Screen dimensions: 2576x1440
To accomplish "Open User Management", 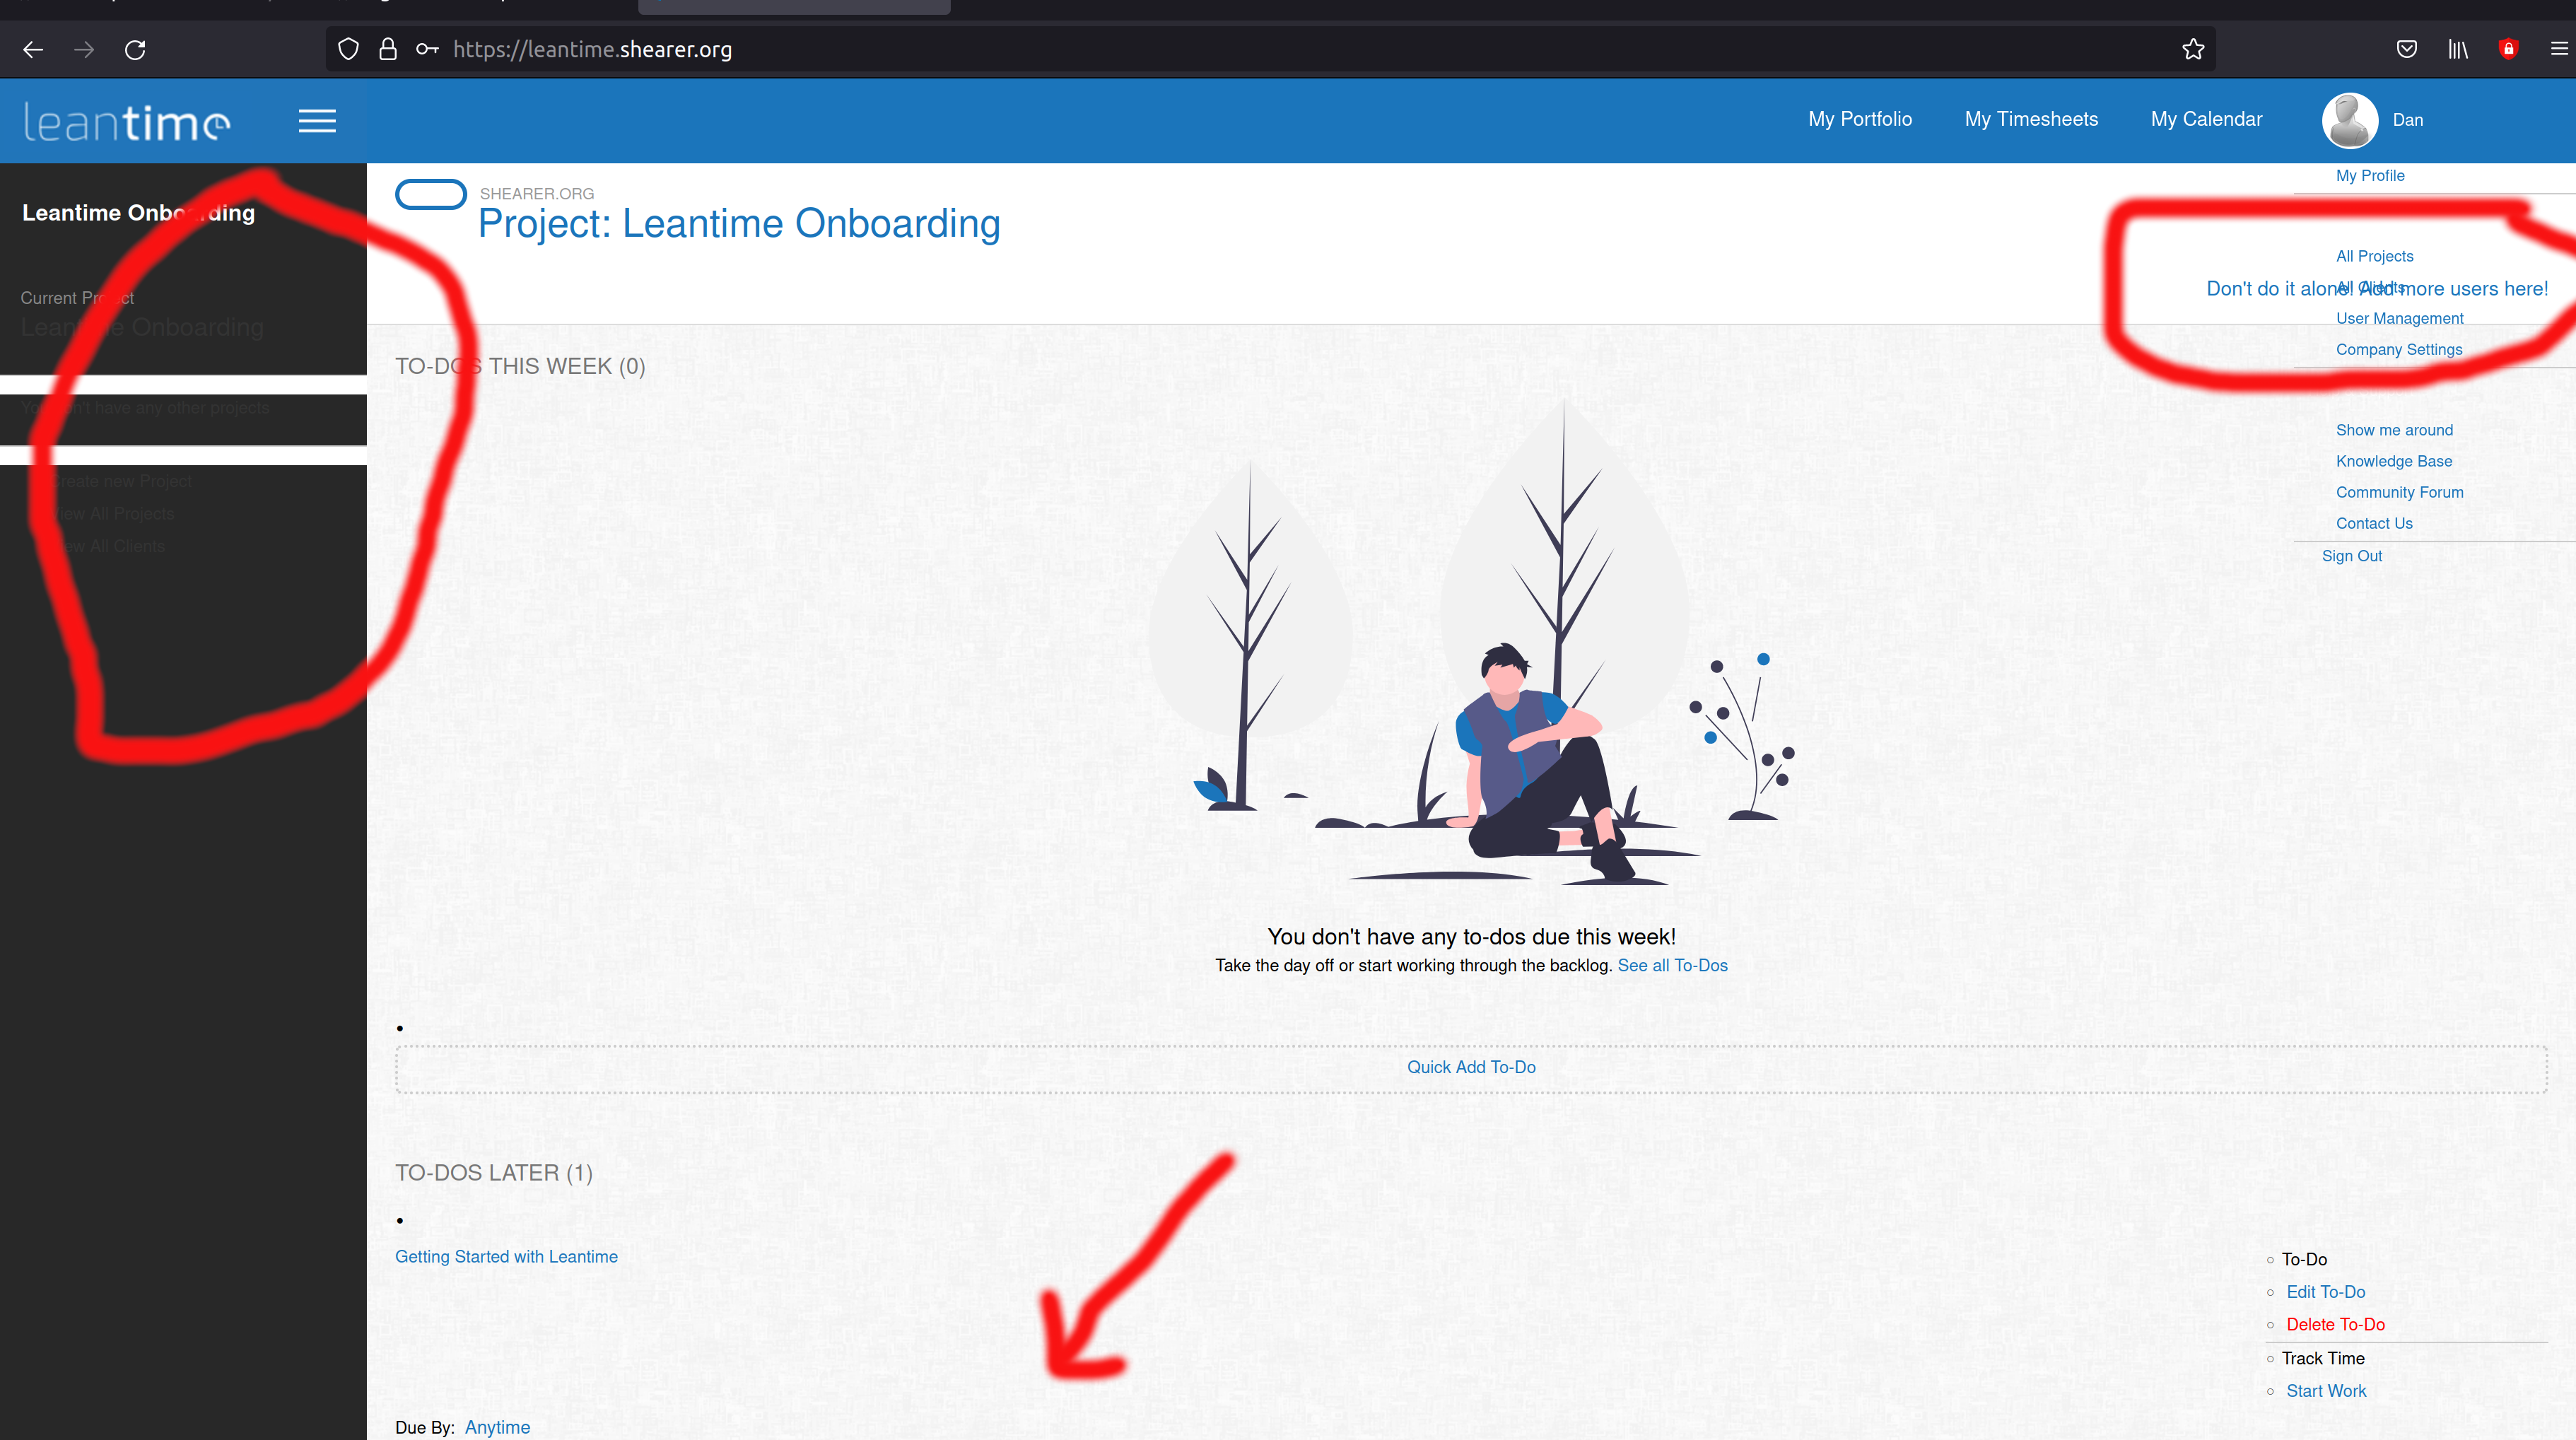I will point(2400,318).
